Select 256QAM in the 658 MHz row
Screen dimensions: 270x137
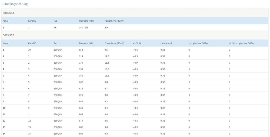point(58,50)
